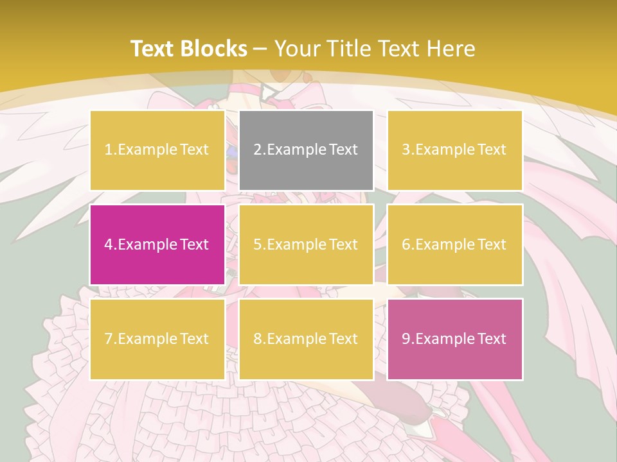
Task: Click the "6.Example Text" block
Action: click(x=454, y=244)
